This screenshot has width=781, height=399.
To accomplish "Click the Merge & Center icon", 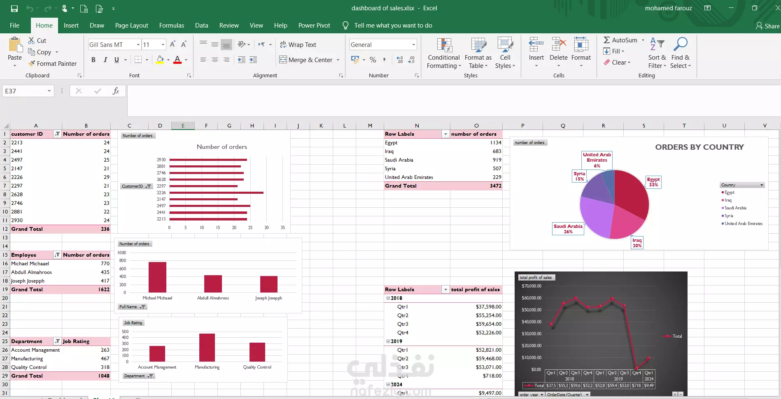I will (x=283, y=60).
